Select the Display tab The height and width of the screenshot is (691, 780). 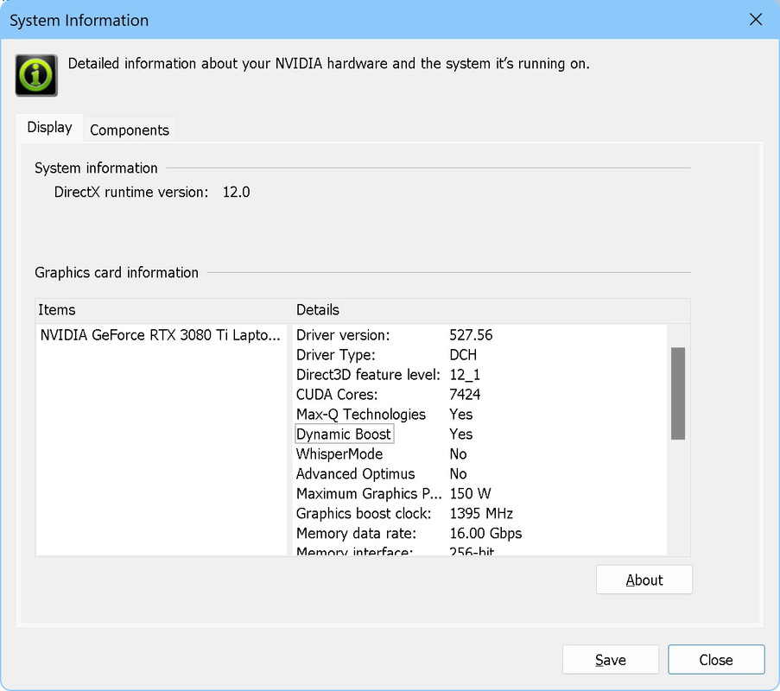(x=50, y=127)
